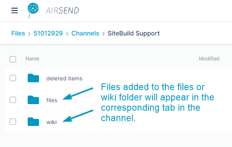Click the chevron after 51012929 breadcrumb
232x147 pixels.
(67, 34)
